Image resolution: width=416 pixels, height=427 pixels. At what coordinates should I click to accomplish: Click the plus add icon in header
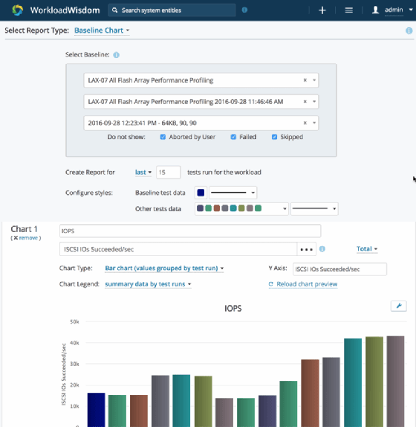point(322,10)
